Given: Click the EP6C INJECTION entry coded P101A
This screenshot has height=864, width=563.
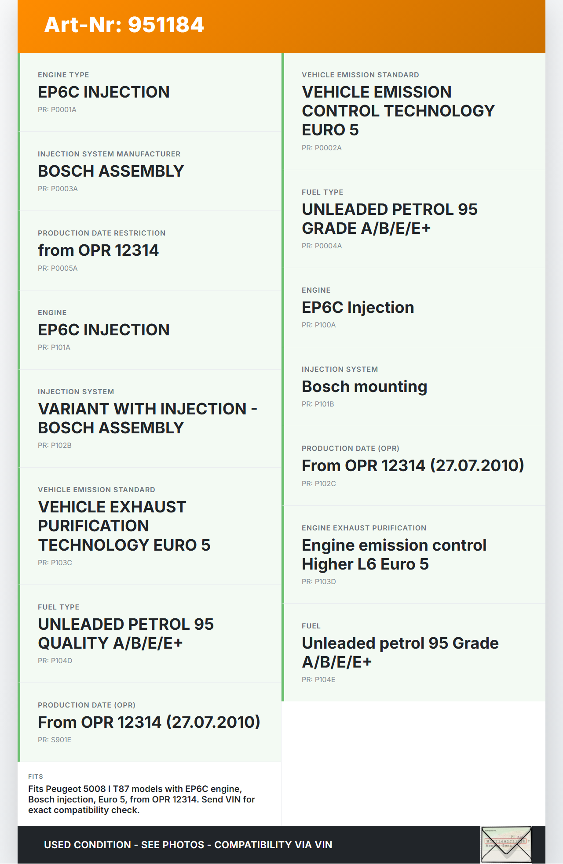Looking at the screenshot, I should coord(104,330).
